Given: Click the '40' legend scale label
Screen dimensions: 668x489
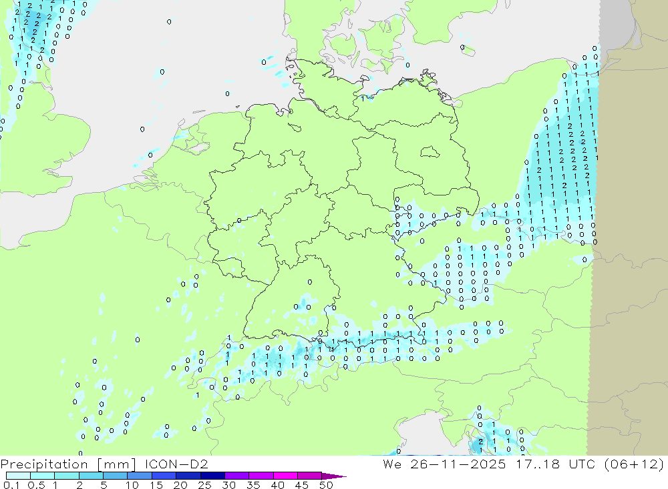Looking at the screenshot, I should pos(278,485).
